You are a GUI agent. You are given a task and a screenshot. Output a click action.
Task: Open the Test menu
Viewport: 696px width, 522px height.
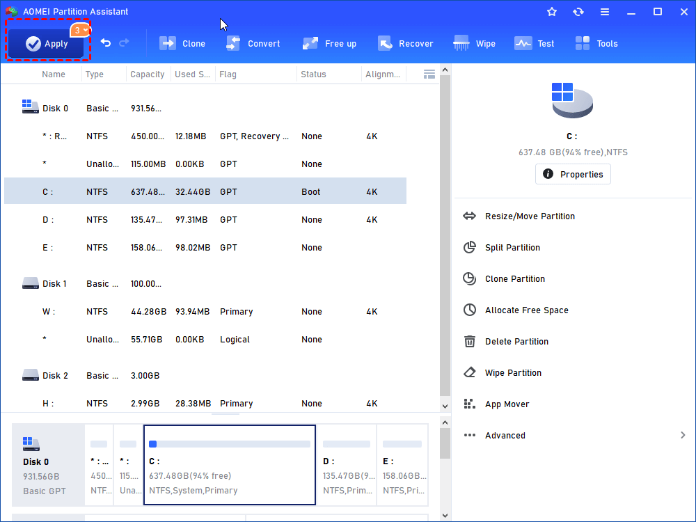pos(534,43)
